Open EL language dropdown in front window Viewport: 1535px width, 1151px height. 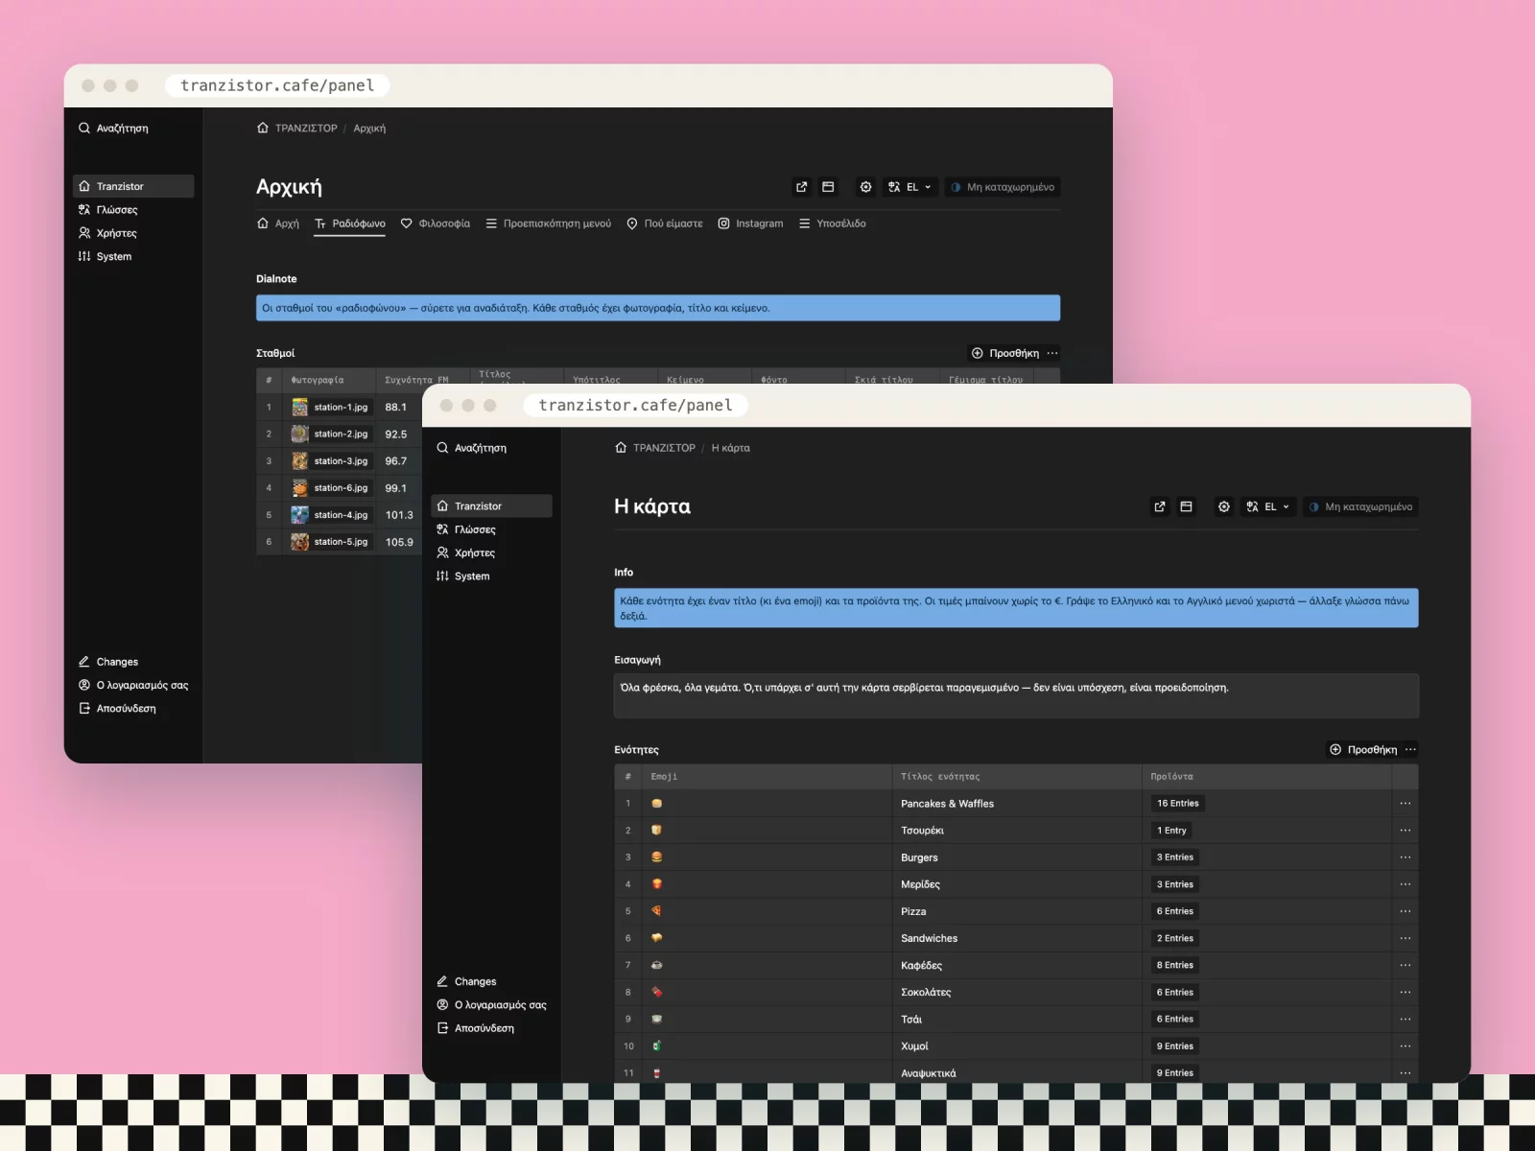point(1267,506)
